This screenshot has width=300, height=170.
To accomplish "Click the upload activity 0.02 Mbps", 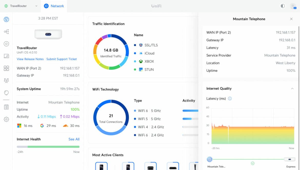I will coord(70,116).
